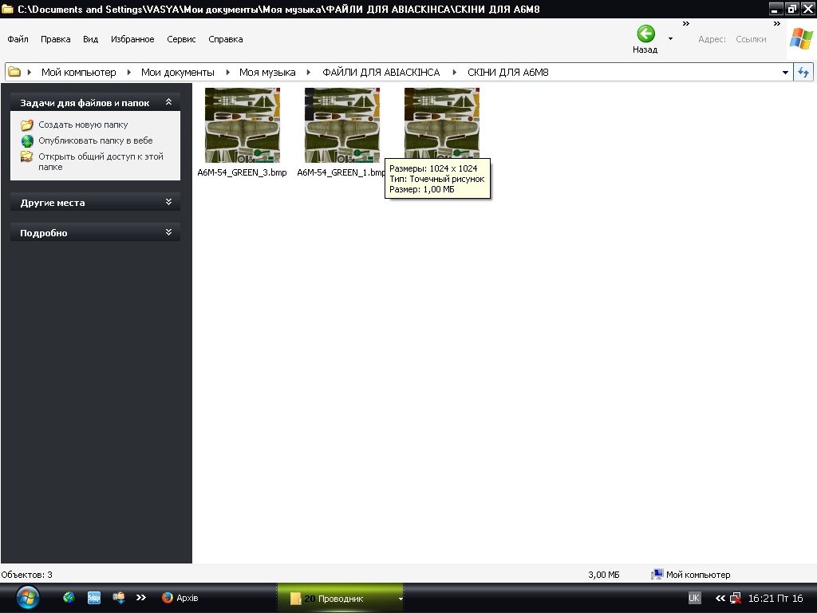Open the Правка menu
Image resolution: width=817 pixels, height=613 pixels.
point(55,39)
